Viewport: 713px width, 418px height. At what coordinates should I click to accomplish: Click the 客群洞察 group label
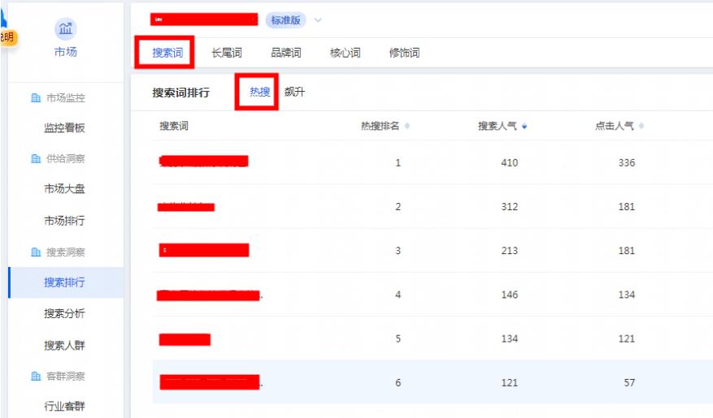[66, 377]
